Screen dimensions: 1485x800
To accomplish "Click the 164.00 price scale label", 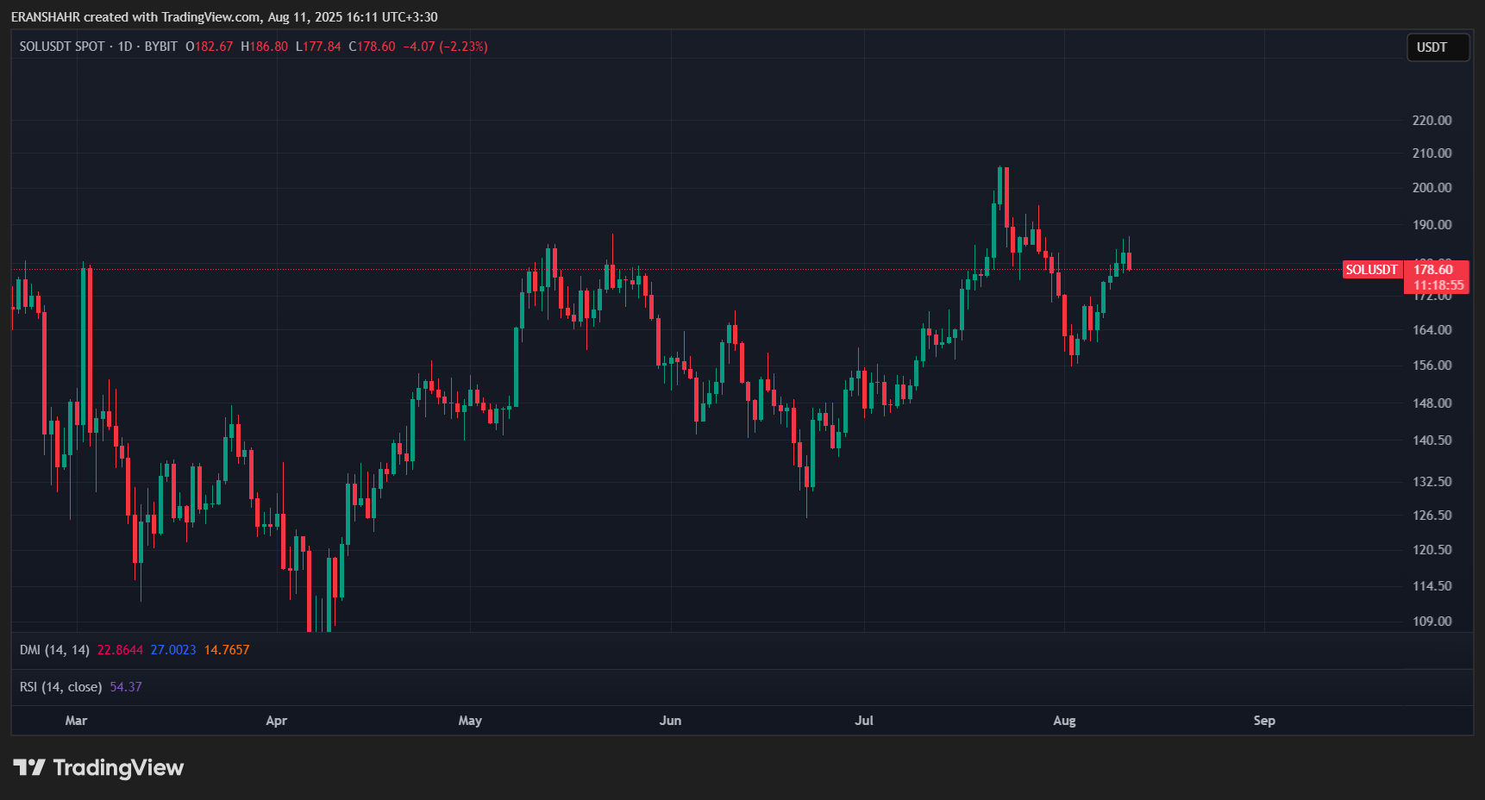I will coord(1432,330).
